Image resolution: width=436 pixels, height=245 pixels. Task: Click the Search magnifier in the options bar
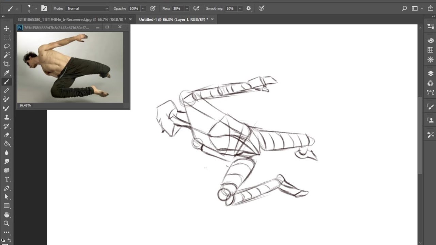[x=404, y=9]
